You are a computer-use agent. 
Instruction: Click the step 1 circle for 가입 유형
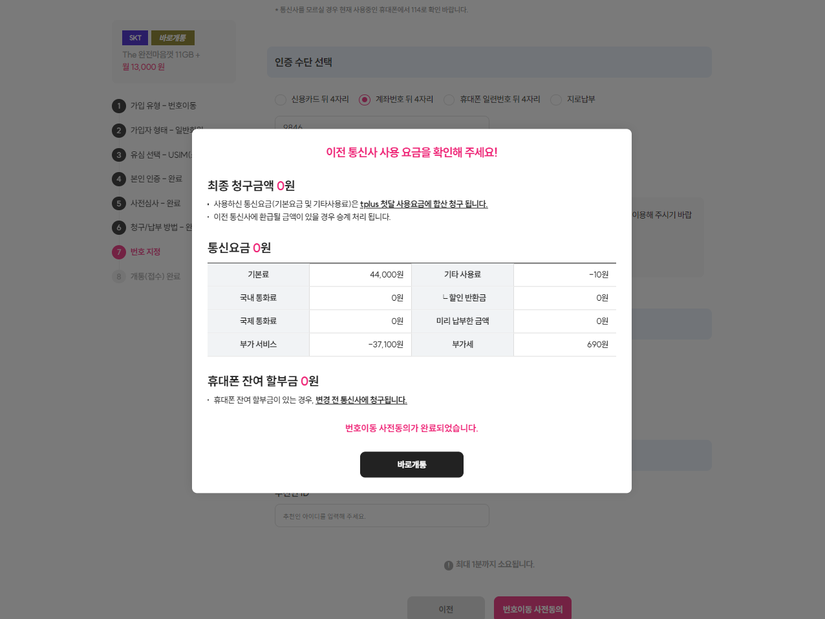[119, 104]
